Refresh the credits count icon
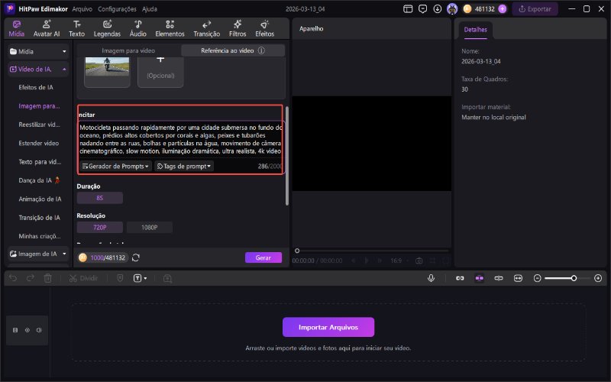This screenshot has height=382, width=611. click(x=136, y=257)
